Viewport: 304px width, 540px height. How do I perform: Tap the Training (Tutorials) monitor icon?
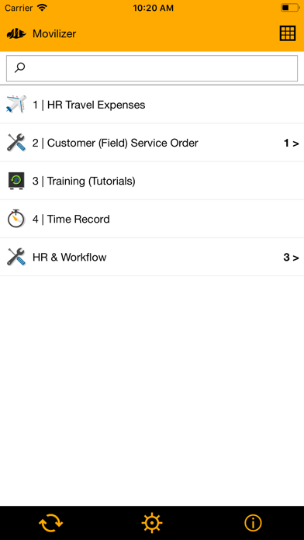(16, 181)
